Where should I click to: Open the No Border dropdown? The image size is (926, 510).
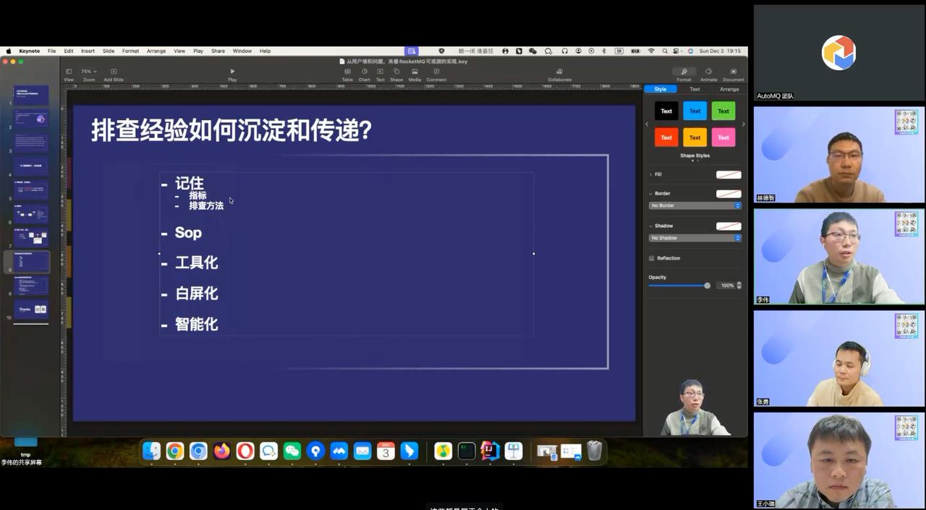point(694,205)
